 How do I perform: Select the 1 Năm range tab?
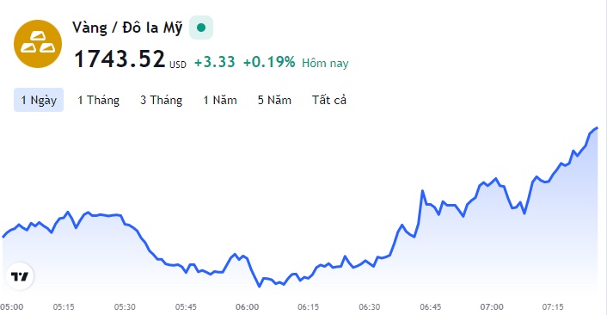click(x=220, y=100)
